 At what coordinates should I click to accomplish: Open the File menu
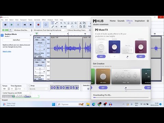point(2,20)
